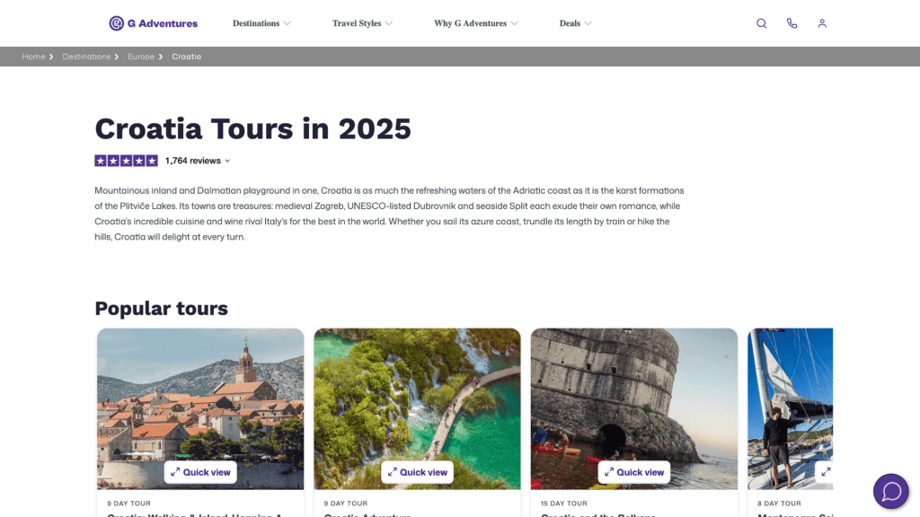The height and width of the screenshot is (517, 920).
Task: Open the live chat bubble icon
Action: [890, 491]
